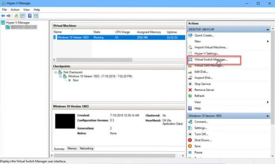Click the Pause icon in Actions

[x=190, y=152]
